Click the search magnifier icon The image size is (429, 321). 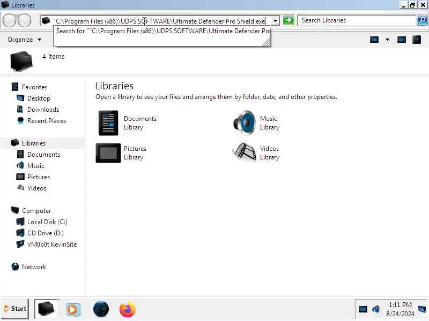pos(422,20)
